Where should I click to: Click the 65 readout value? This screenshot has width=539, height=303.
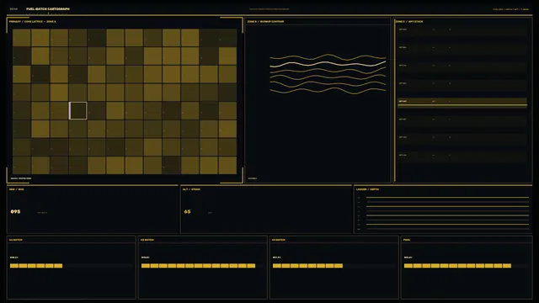pyautogui.click(x=187, y=211)
